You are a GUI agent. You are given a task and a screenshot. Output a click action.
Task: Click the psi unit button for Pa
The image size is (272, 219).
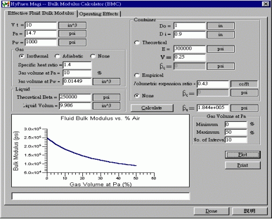(x=72, y=34)
